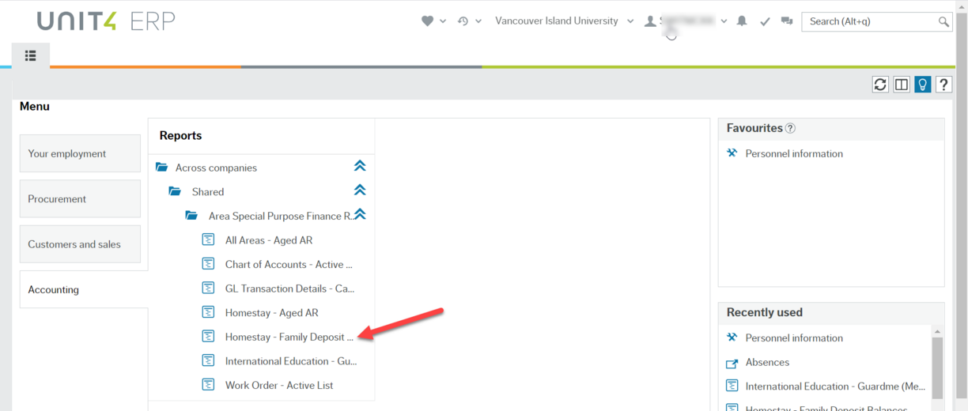Select the Your employment menu tab

(80, 153)
